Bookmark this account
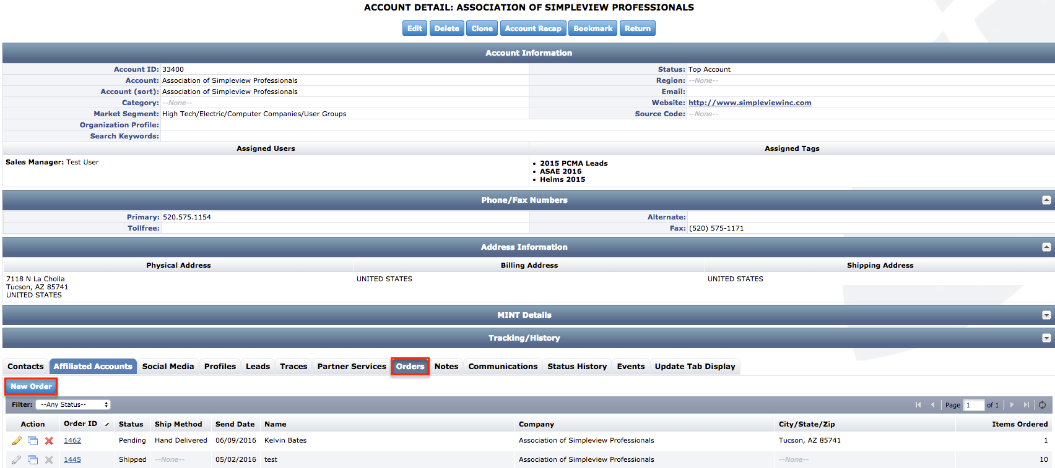This screenshot has width=1055, height=468. (593, 28)
